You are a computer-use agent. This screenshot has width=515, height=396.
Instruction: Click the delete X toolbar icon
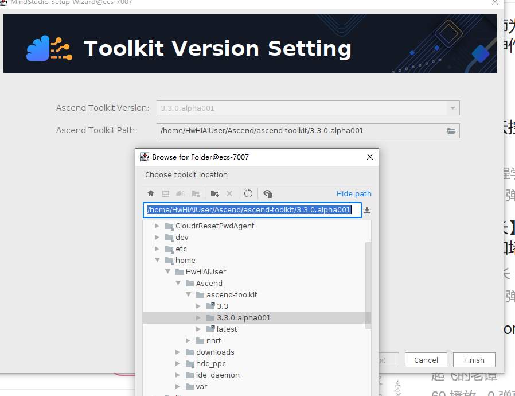(x=229, y=193)
